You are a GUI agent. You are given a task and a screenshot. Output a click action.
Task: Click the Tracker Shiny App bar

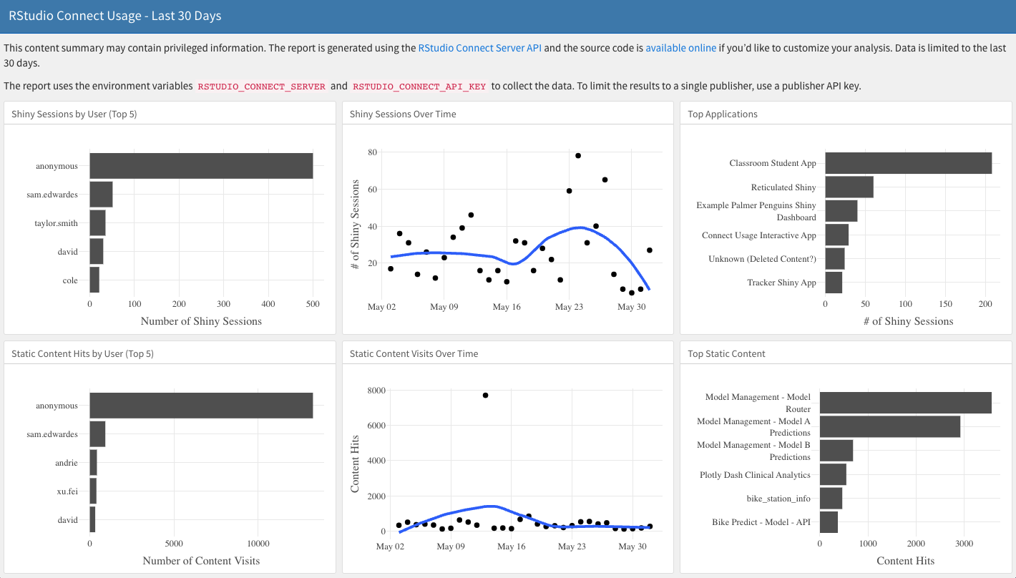(834, 283)
